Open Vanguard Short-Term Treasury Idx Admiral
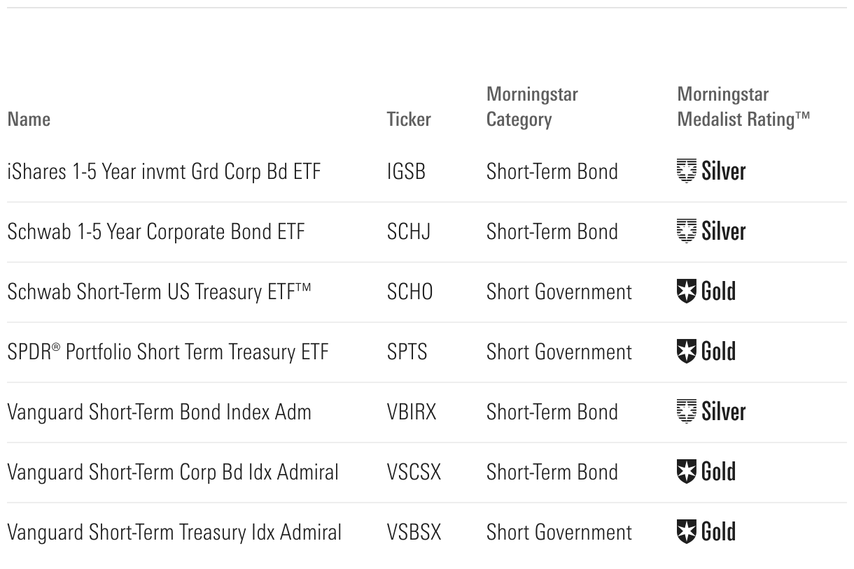This screenshot has height=569, width=854. (174, 533)
